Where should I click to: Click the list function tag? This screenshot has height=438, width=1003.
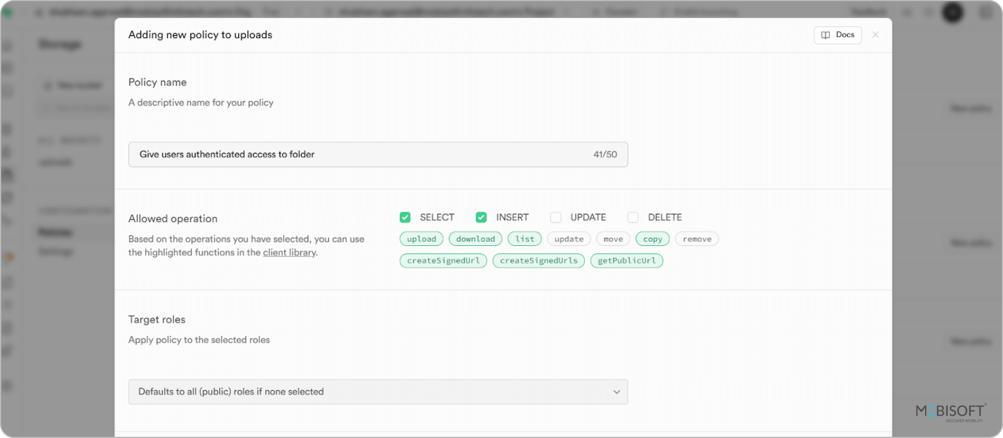[524, 239]
